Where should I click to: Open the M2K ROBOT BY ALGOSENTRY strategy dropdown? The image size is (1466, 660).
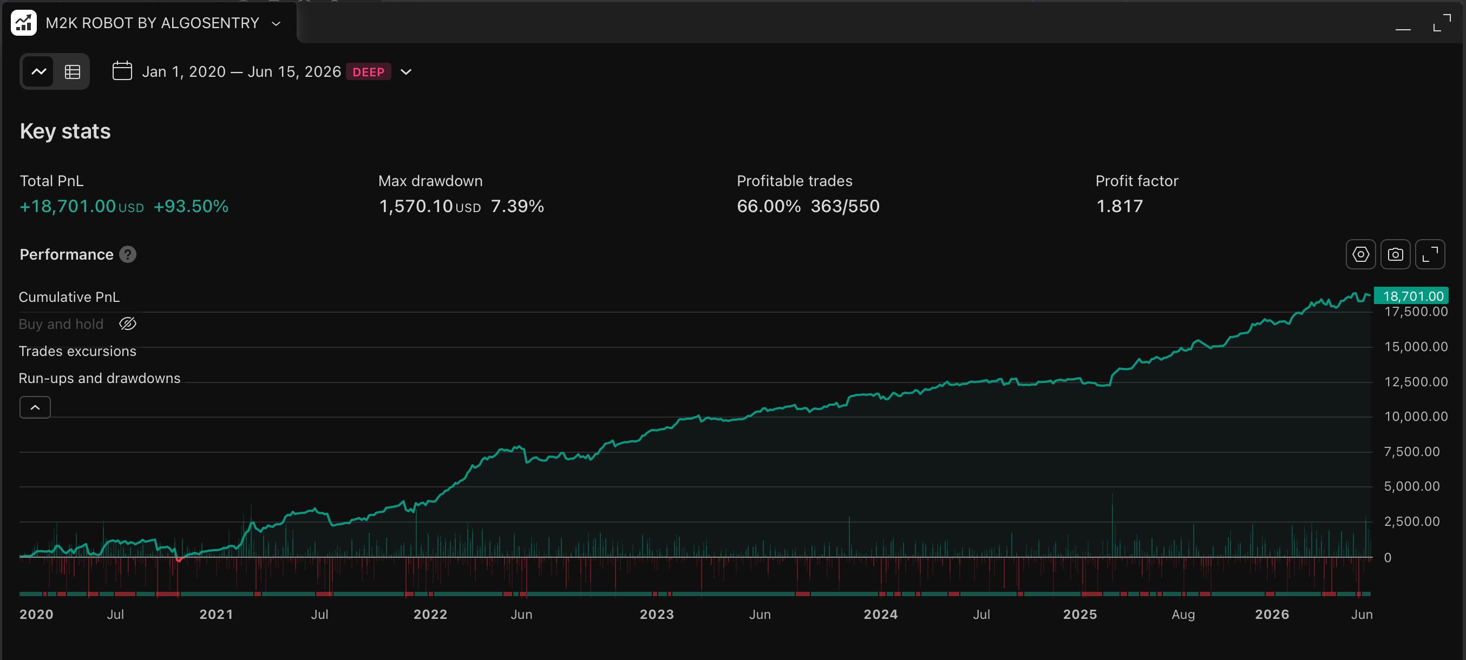pyautogui.click(x=277, y=23)
